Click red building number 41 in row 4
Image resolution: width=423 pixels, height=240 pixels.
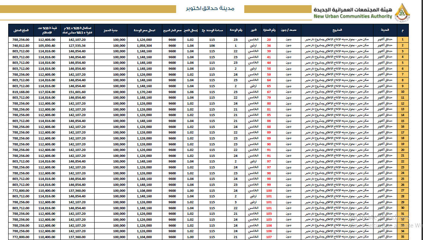[269, 57]
